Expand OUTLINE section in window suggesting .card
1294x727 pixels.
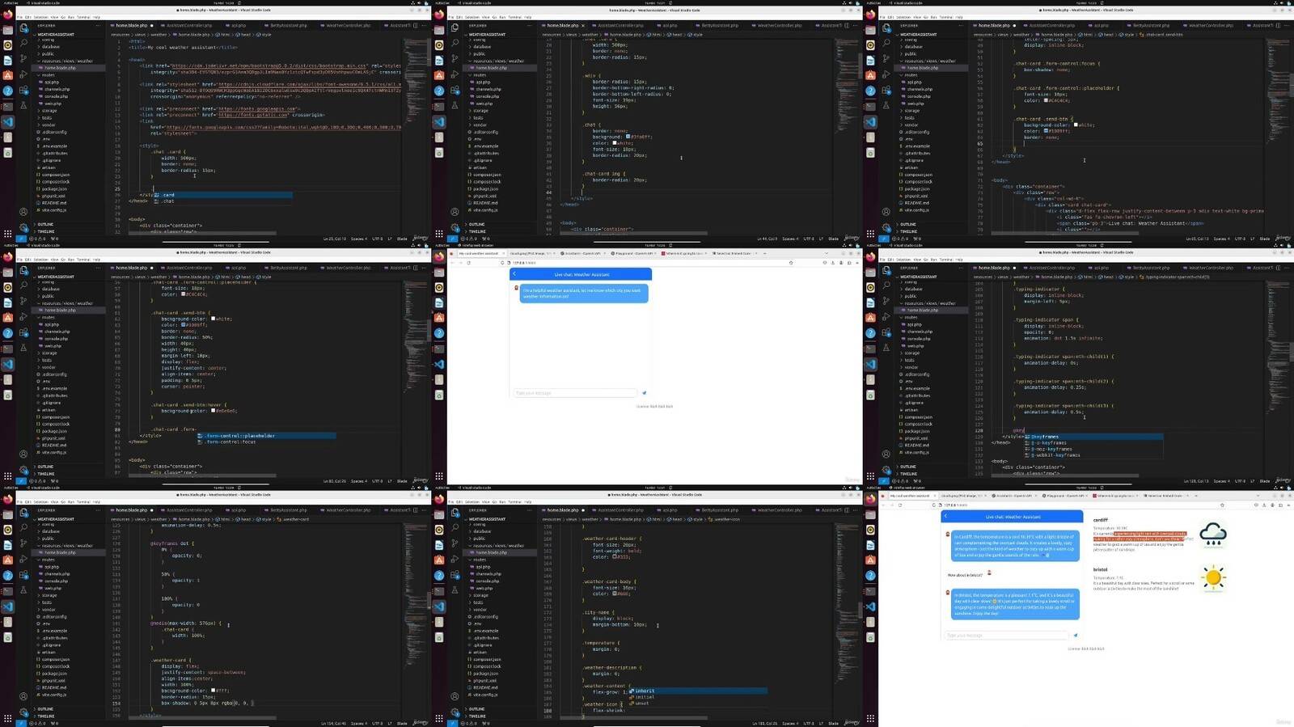45,224
